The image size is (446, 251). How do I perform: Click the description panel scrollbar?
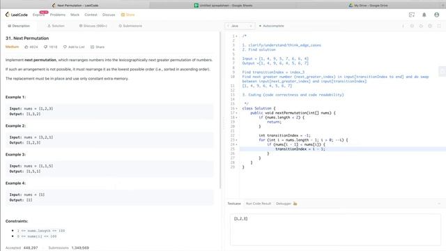(220, 110)
